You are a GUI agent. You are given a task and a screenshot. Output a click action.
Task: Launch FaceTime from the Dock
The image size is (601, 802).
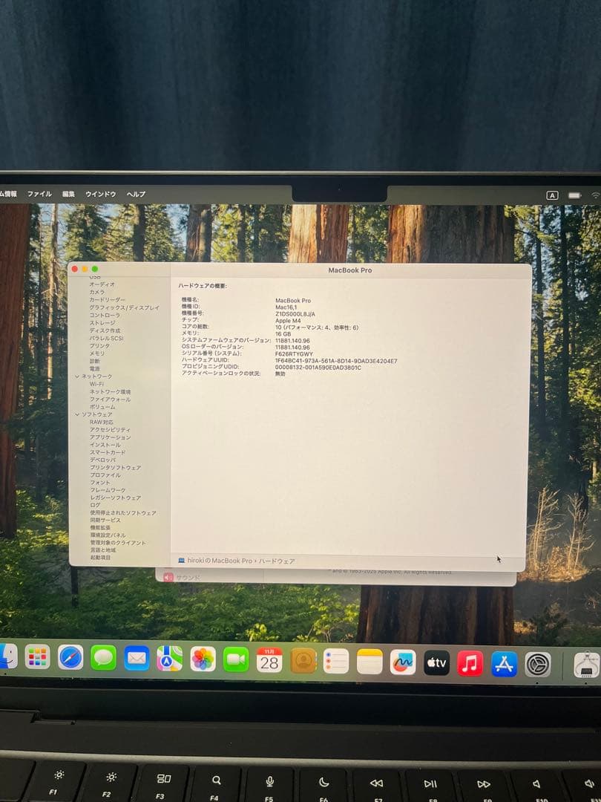236,659
